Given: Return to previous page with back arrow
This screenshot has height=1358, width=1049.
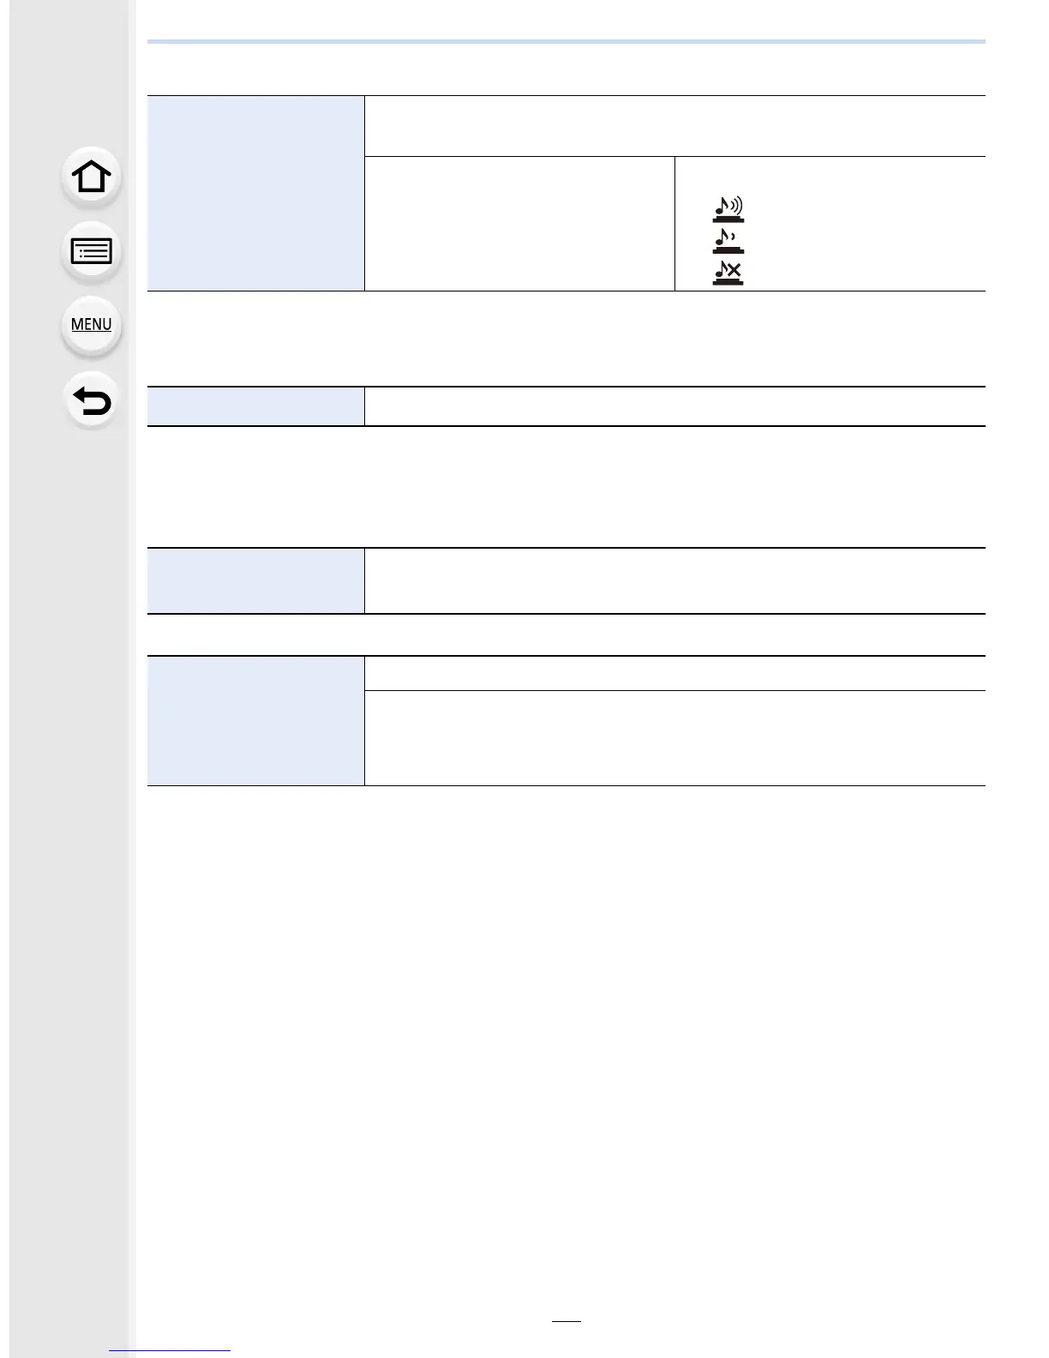Looking at the screenshot, I should point(92,400).
